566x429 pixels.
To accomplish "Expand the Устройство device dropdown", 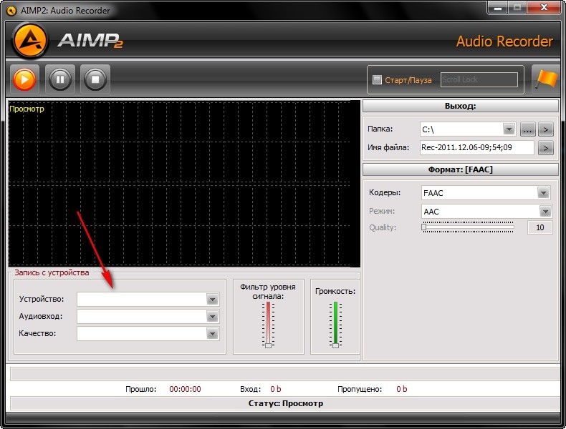I will [x=212, y=300].
